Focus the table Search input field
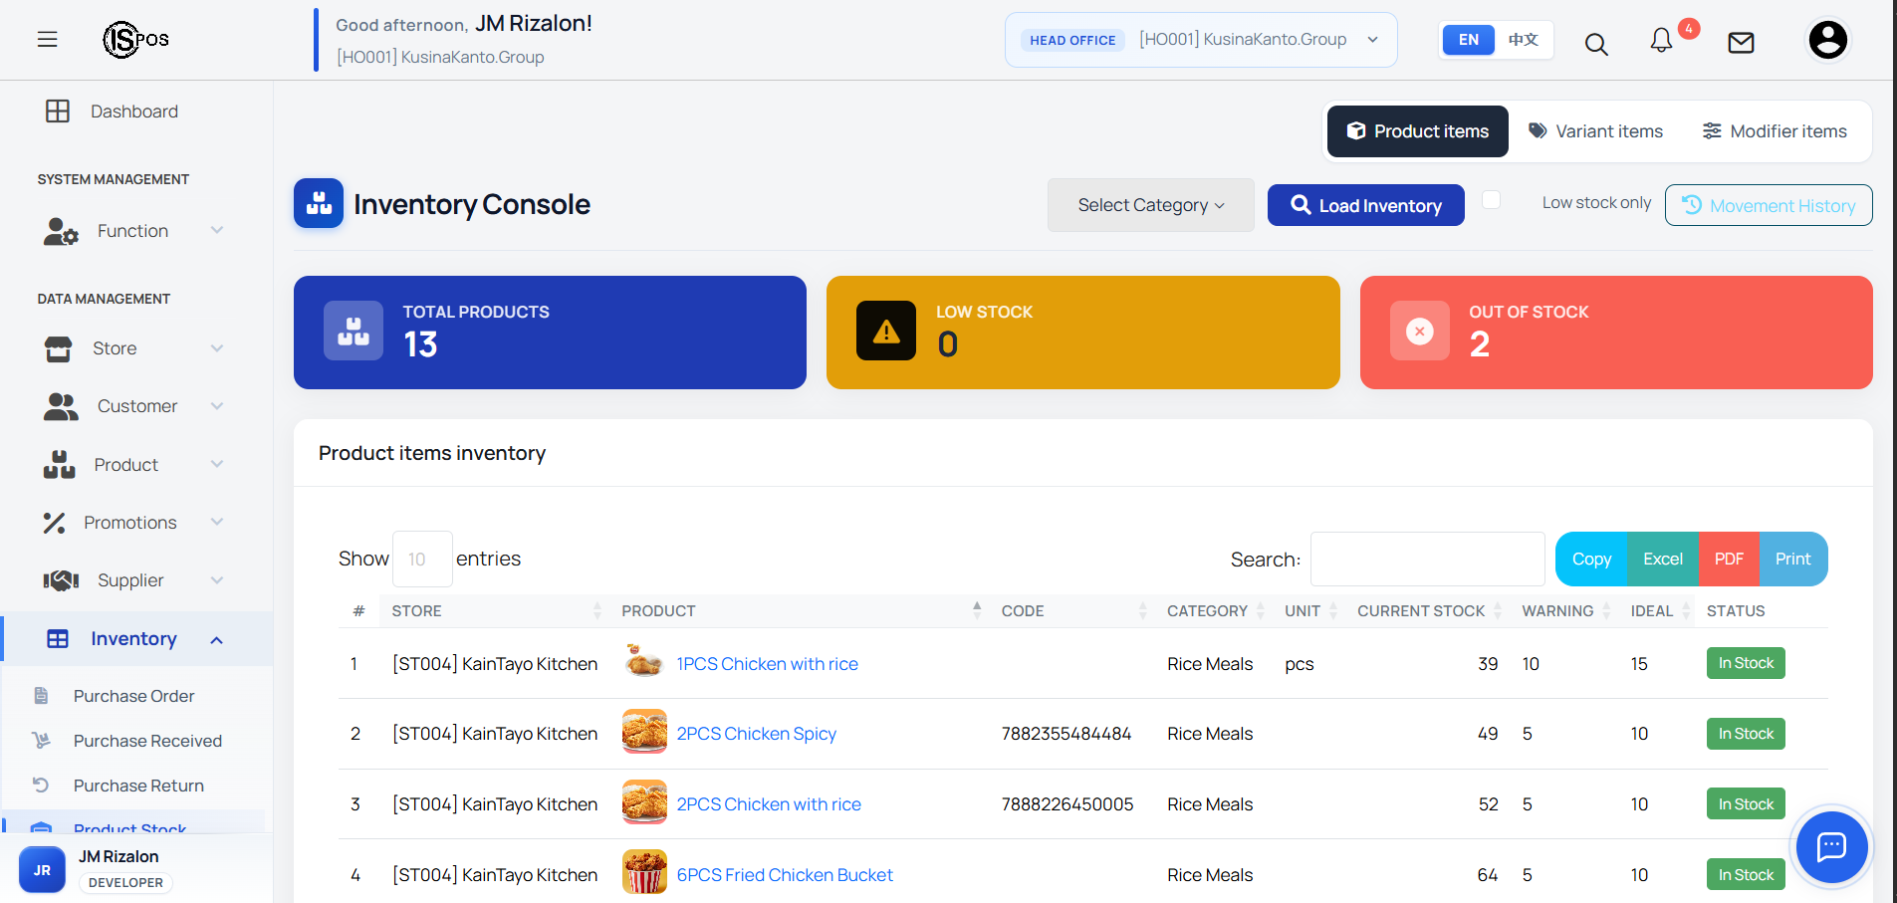This screenshot has width=1897, height=903. point(1427,559)
